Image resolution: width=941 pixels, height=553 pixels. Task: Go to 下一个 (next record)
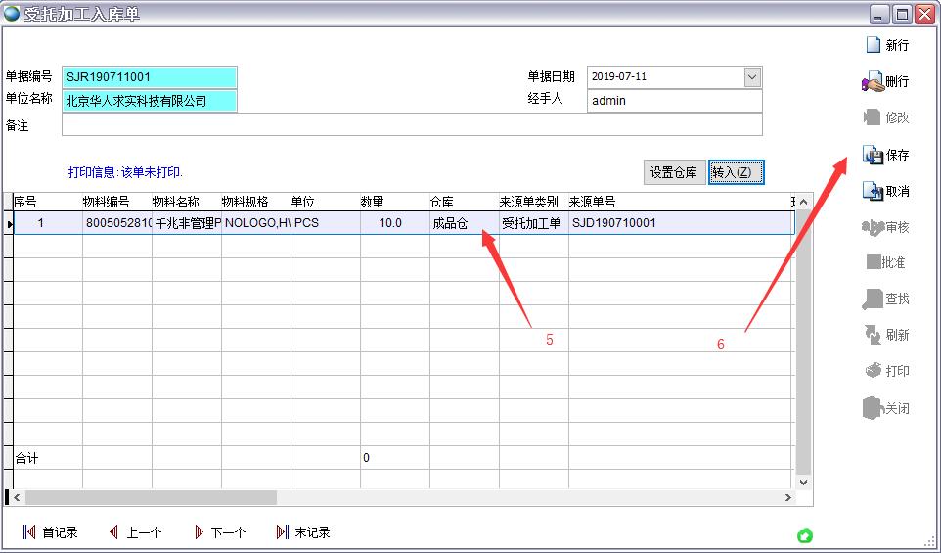[x=200, y=532]
